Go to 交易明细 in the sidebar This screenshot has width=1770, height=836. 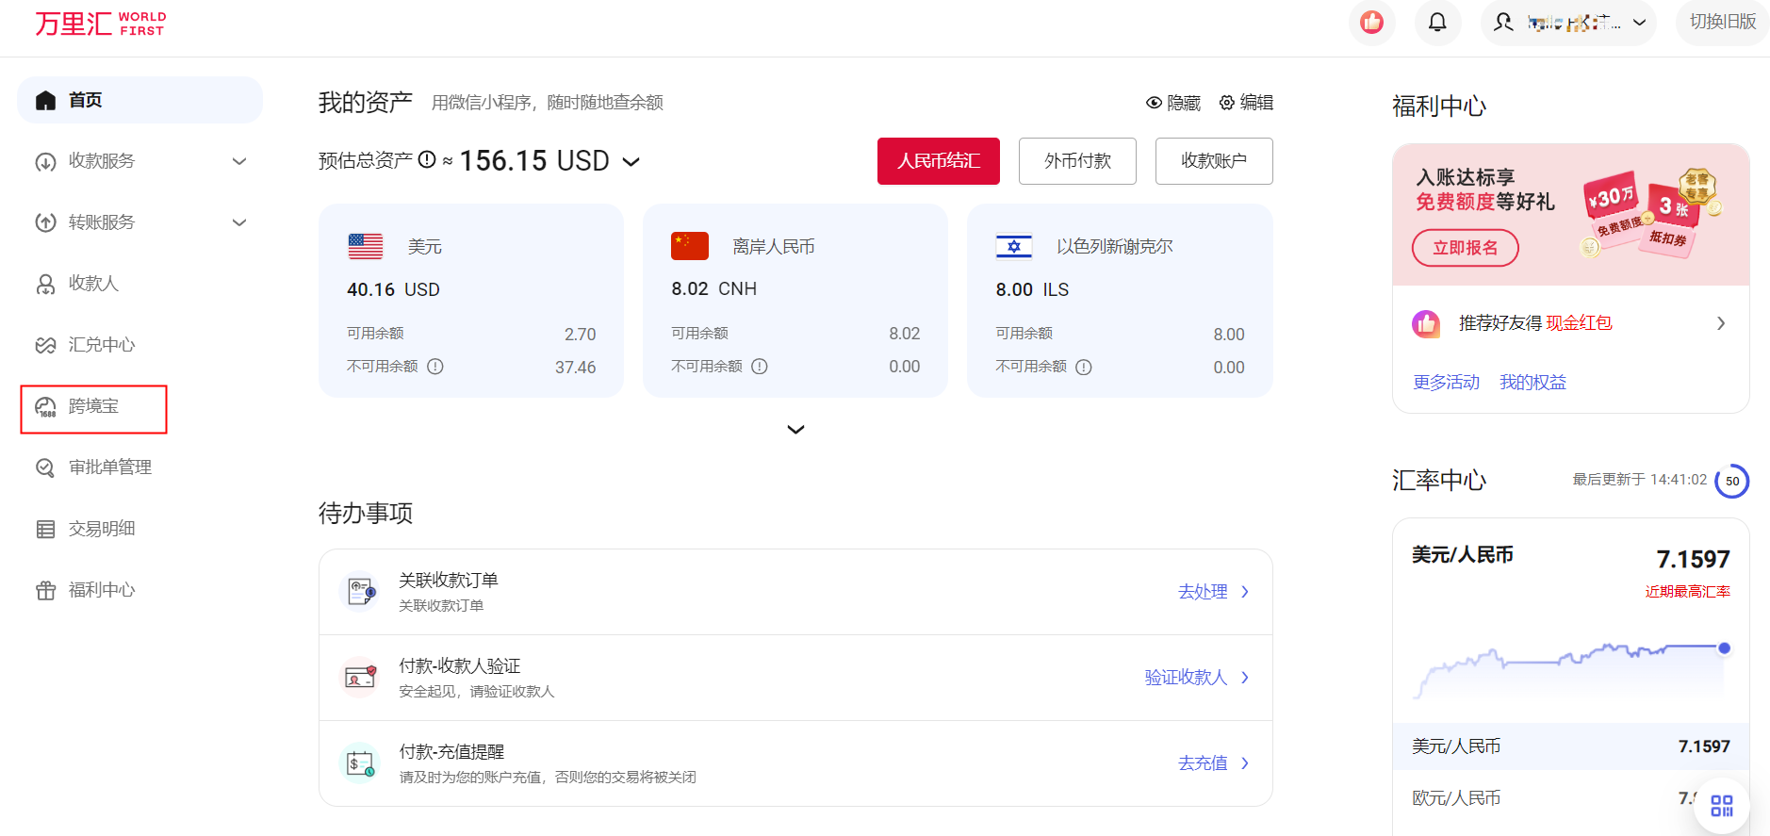101,529
